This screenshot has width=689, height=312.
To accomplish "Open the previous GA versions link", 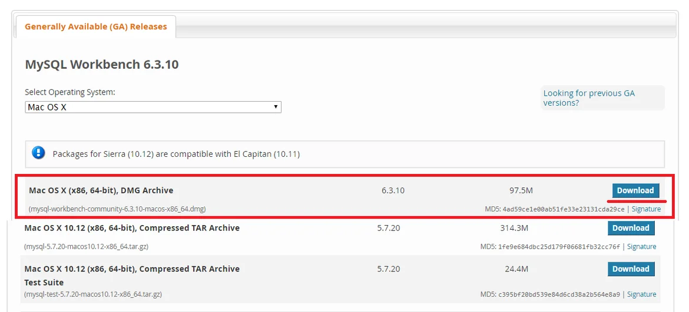I will (x=589, y=98).
